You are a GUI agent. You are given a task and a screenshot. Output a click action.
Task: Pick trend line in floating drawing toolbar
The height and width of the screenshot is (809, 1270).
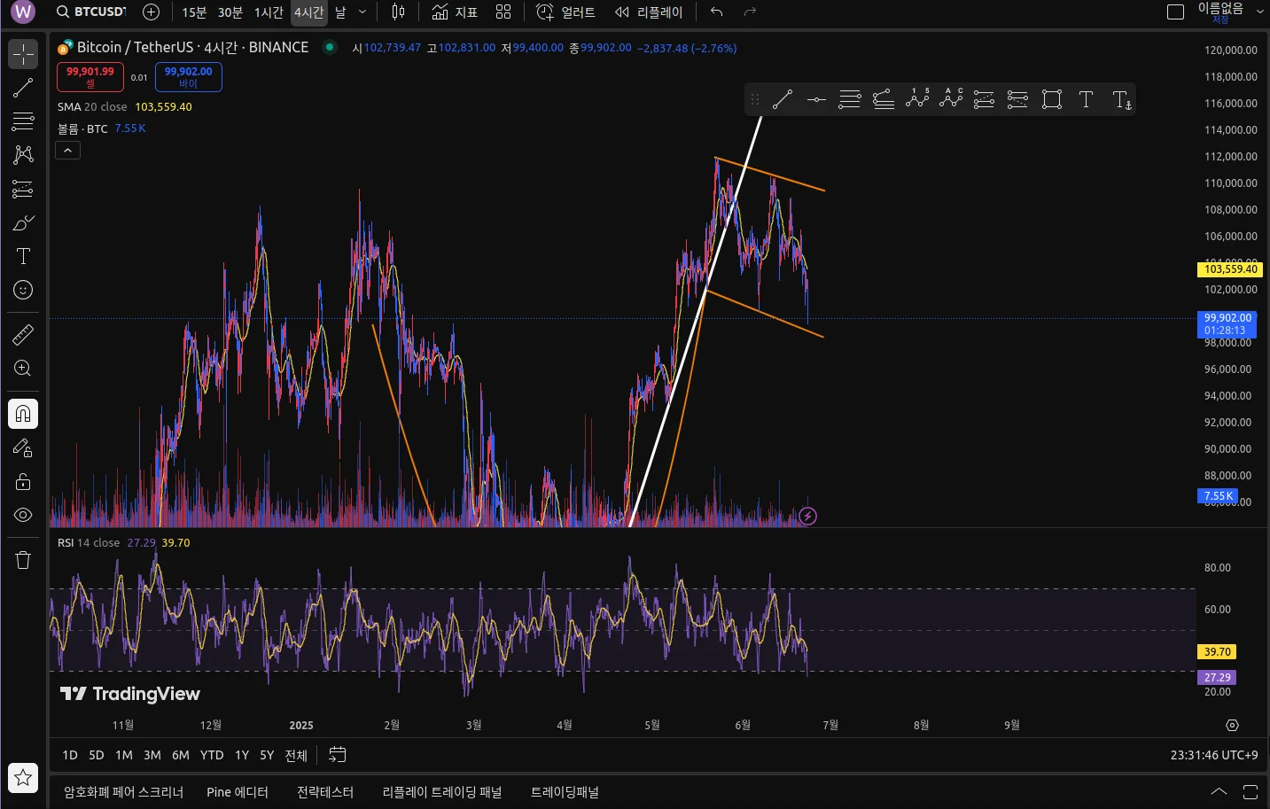coord(783,100)
